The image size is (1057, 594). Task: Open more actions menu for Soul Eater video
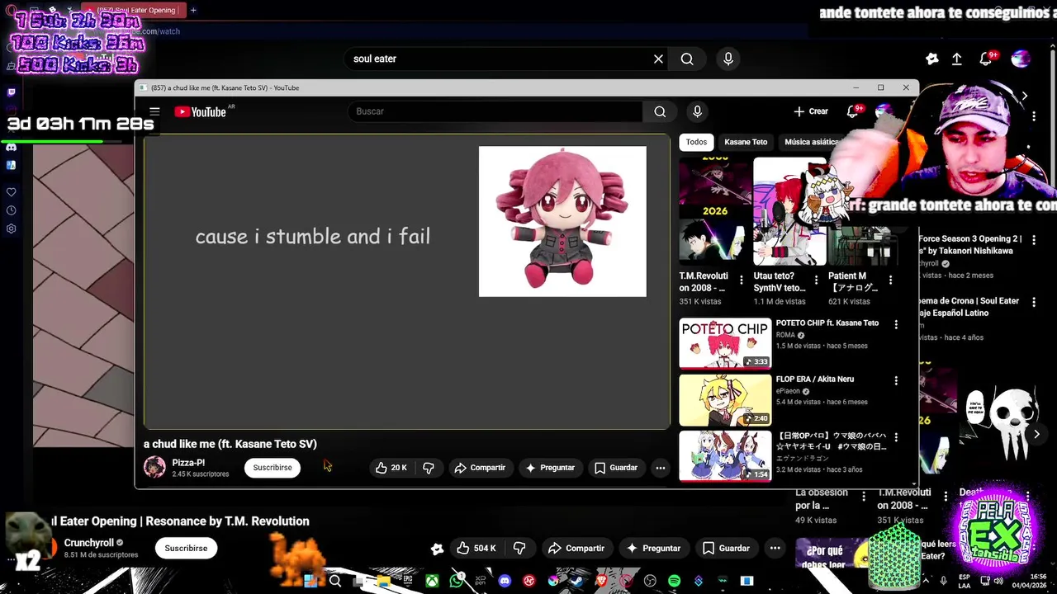click(775, 548)
